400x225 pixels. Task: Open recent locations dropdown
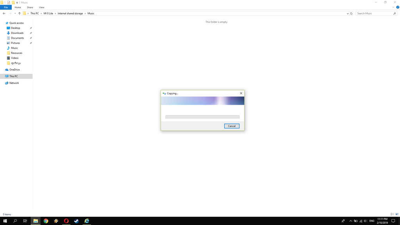pyautogui.click(x=15, y=14)
